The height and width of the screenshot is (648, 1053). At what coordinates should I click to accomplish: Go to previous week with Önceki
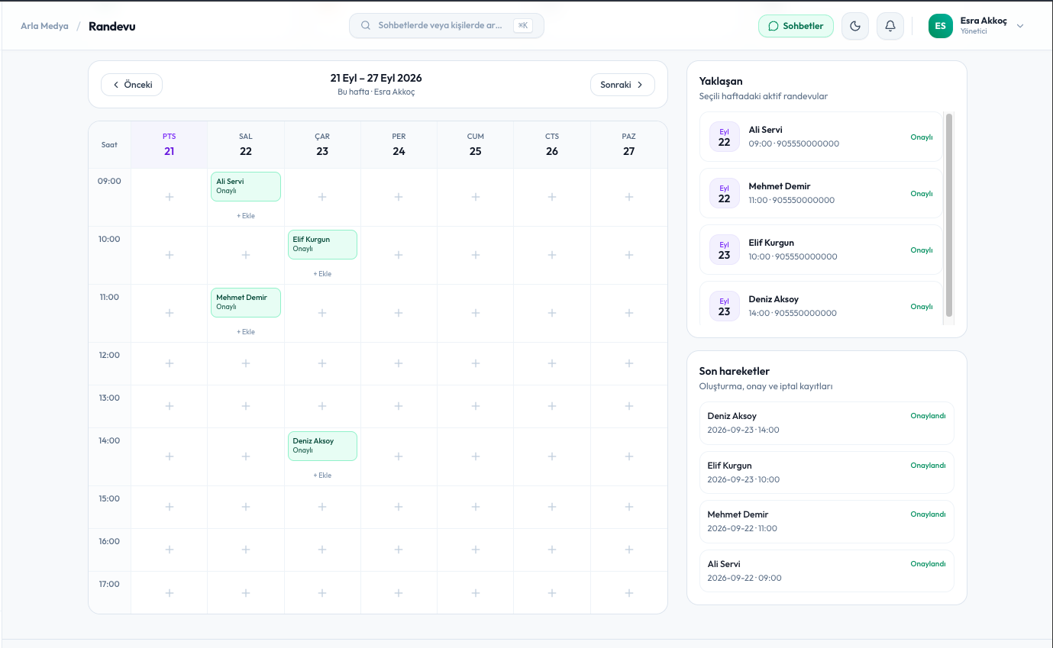click(x=132, y=85)
